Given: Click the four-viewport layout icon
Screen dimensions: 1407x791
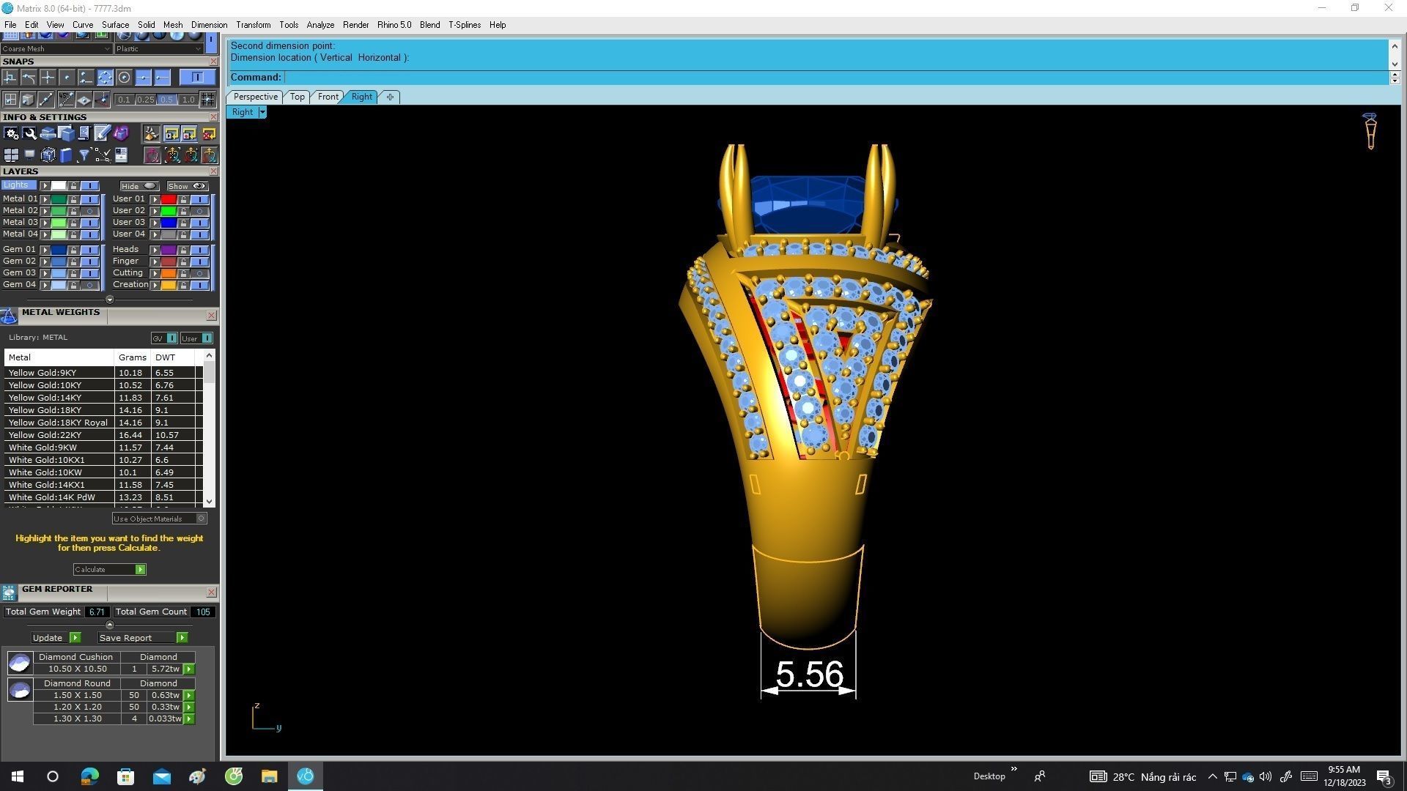Looking at the screenshot, I should tap(11, 155).
